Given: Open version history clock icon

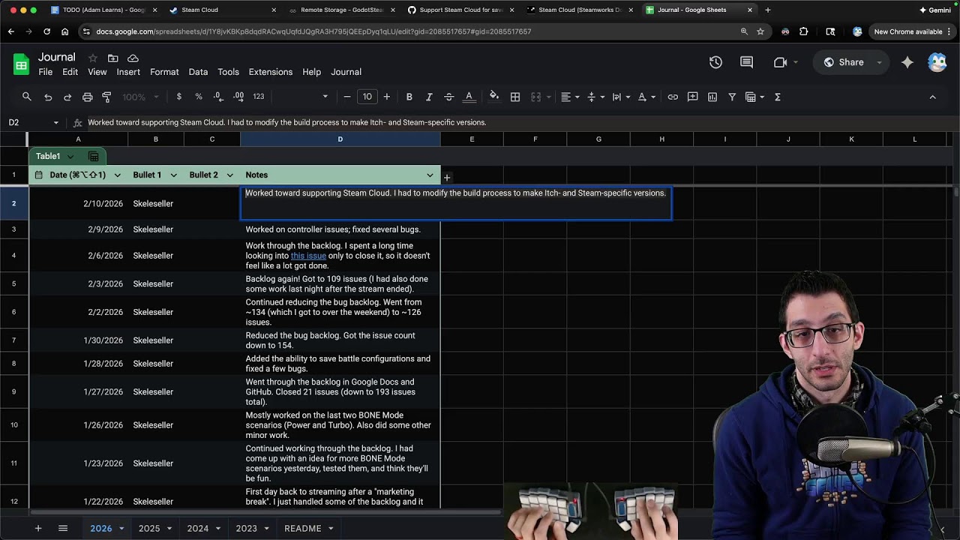Looking at the screenshot, I should tap(715, 62).
